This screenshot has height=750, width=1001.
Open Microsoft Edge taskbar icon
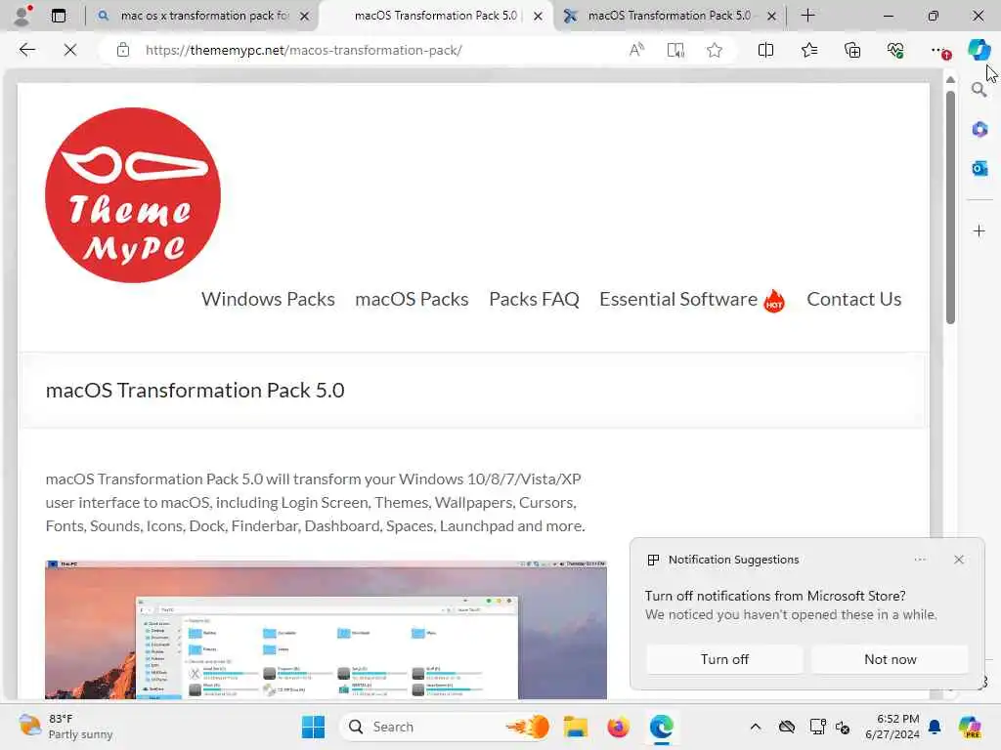(x=662, y=727)
